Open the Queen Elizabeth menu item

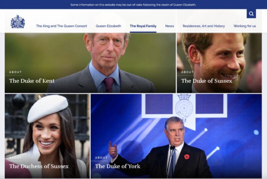(x=108, y=26)
